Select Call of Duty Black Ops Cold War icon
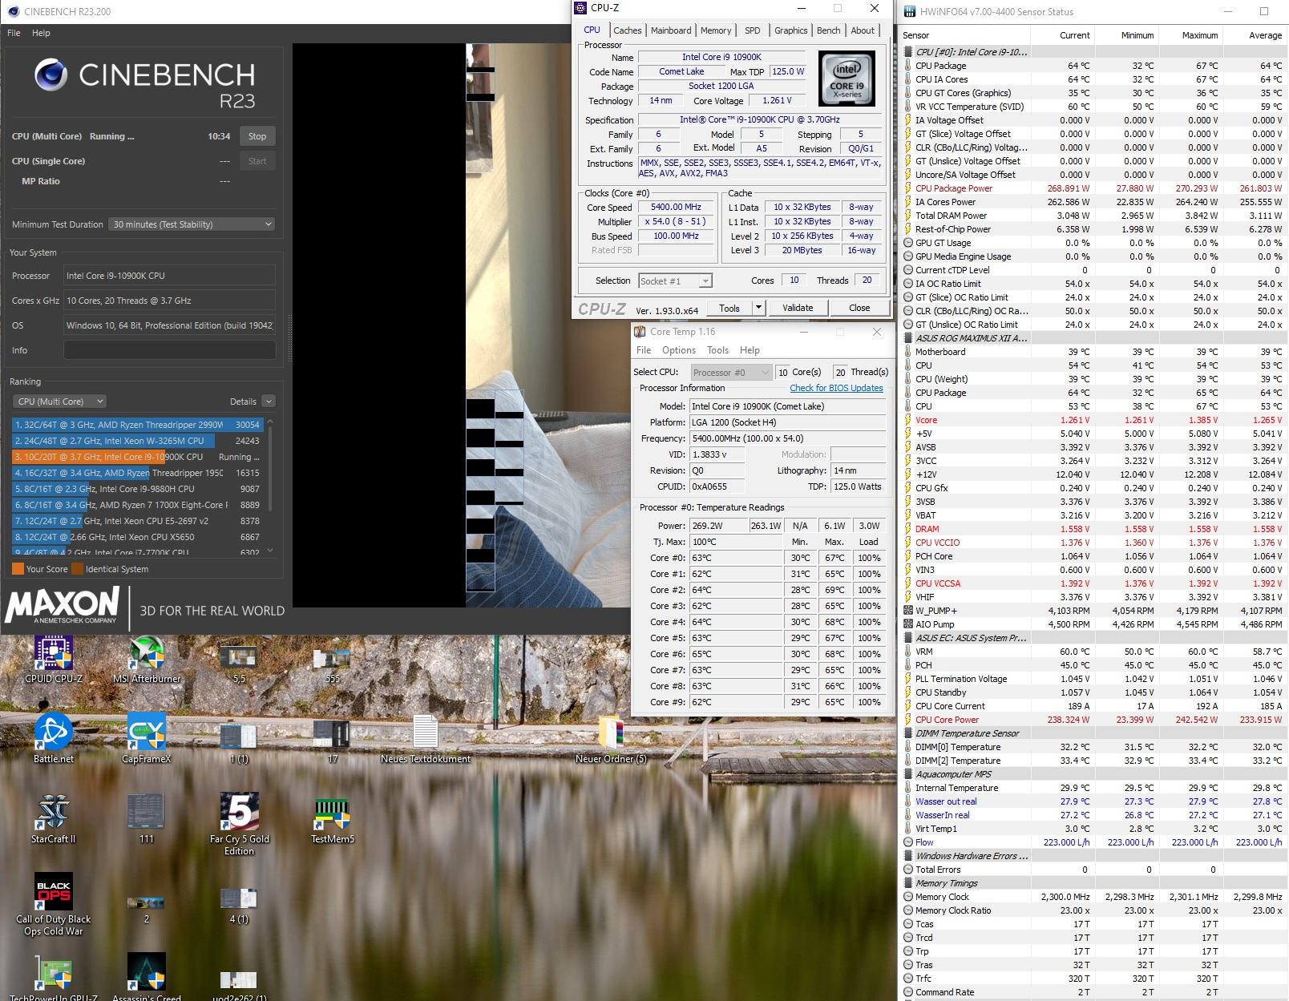Image resolution: width=1289 pixels, height=1001 pixels. tap(54, 904)
